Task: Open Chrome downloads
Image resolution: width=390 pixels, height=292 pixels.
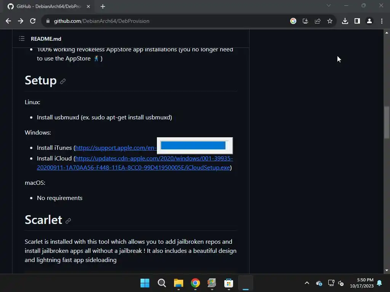Action: 345,21
